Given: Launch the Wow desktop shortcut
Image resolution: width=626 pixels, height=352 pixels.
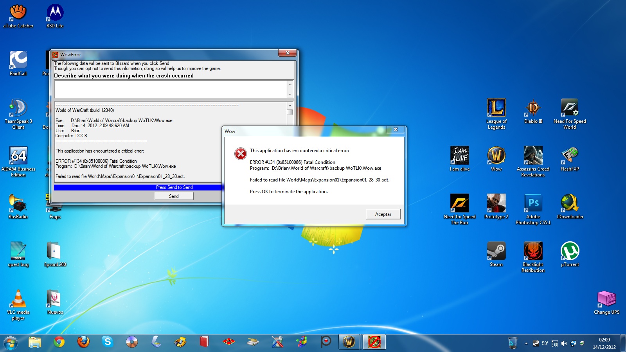Looking at the screenshot, I should click(x=496, y=159).
